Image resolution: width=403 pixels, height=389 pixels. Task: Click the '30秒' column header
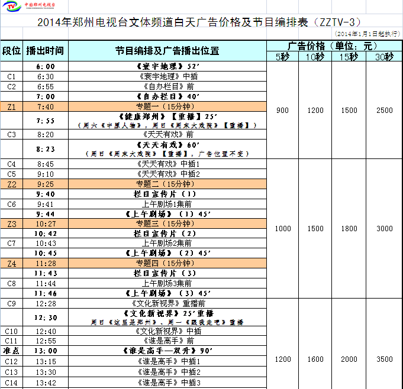pos(384,56)
